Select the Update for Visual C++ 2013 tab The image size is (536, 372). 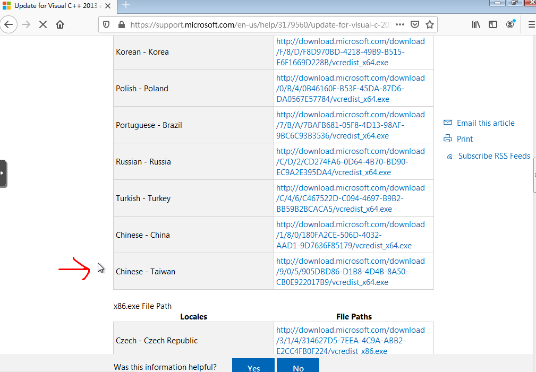[x=56, y=6]
